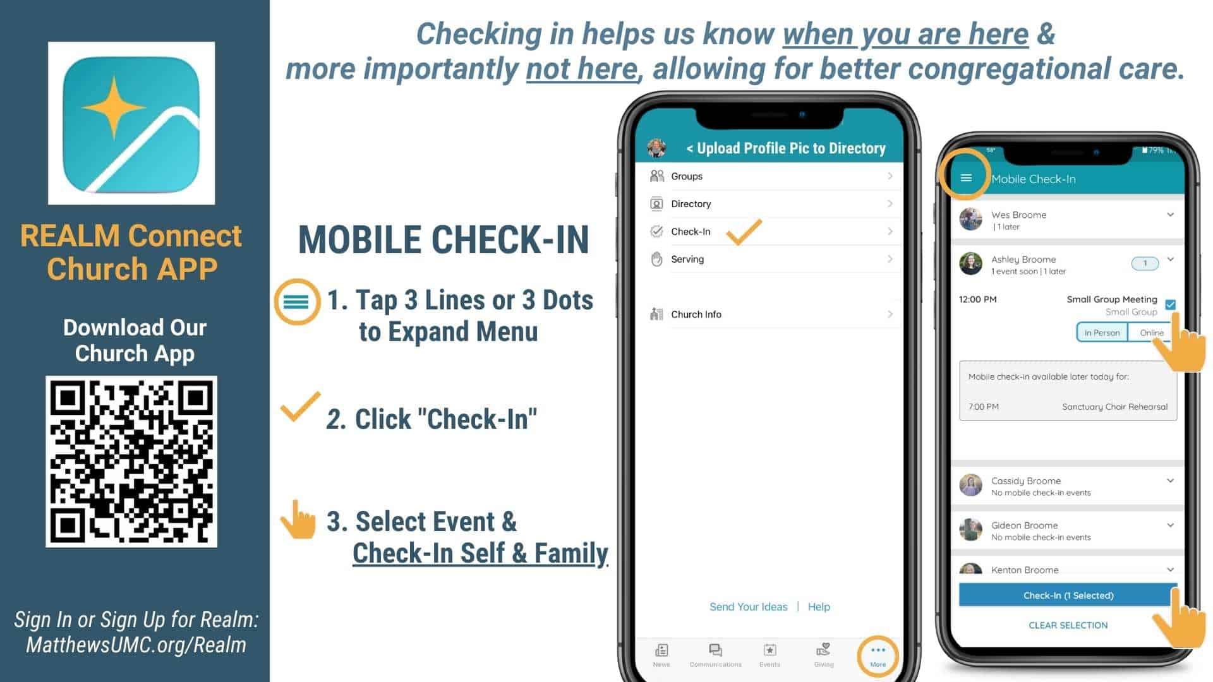Tap the Church Info icon in menu
The image size is (1213, 682).
click(657, 314)
